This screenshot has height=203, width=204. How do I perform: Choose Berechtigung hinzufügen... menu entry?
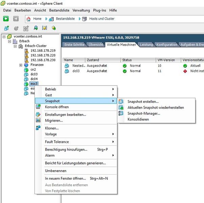pyautogui.click(x=76, y=150)
